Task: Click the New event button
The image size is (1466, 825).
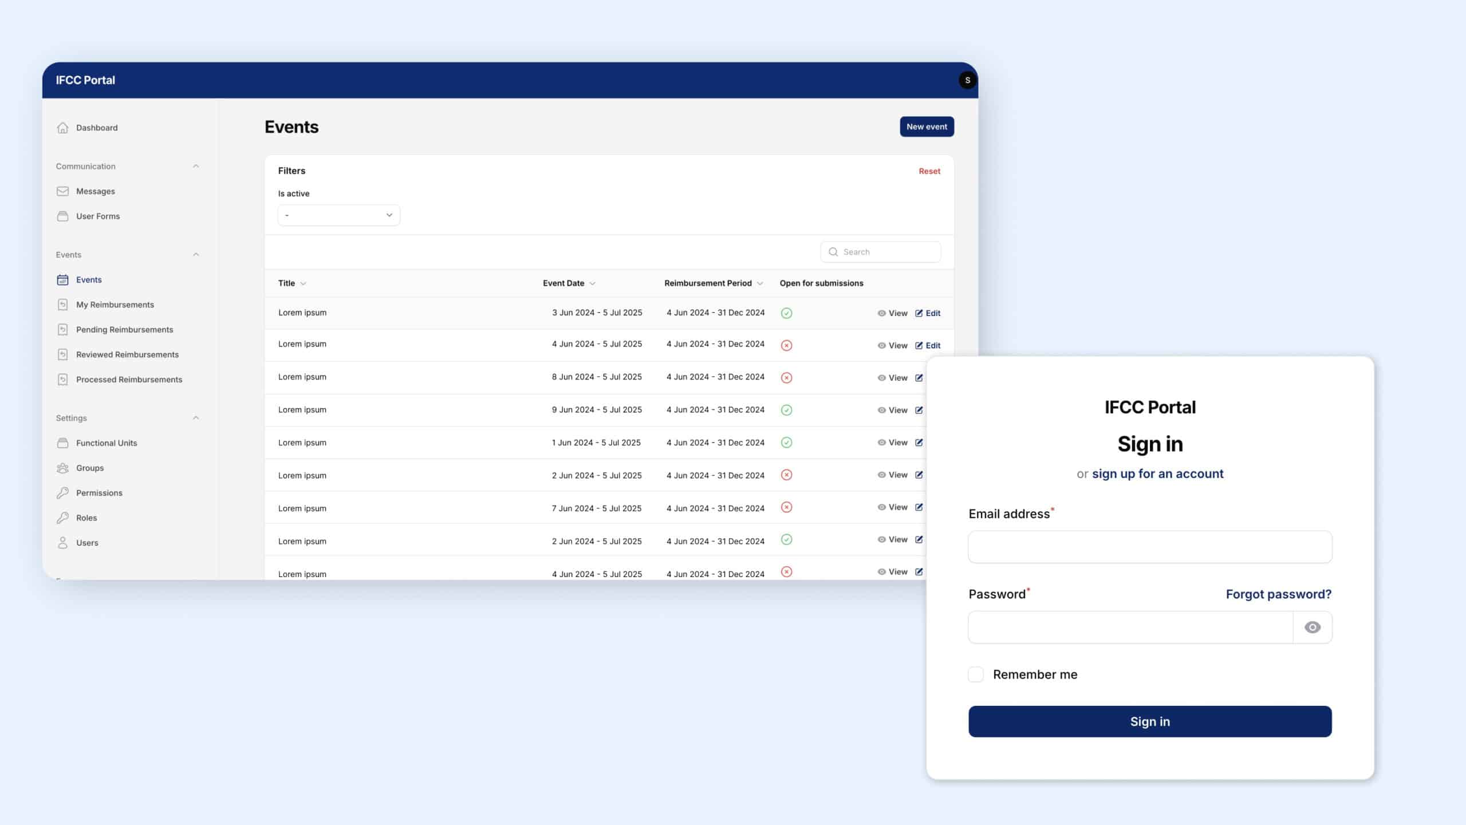Action: pyautogui.click(x=927, y=127)
